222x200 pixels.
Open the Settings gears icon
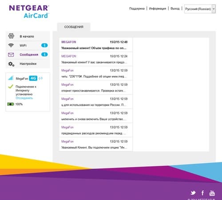[x=11, y=64]
